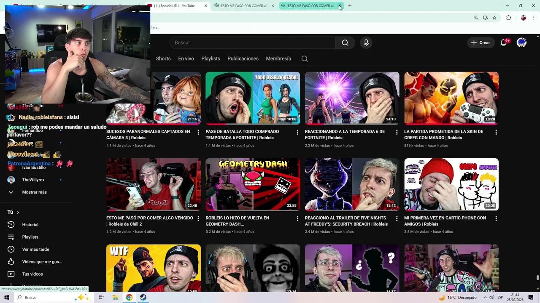Screen dimensions: 540x303
Task: Open the notifications bell
Action: (503, 43)
